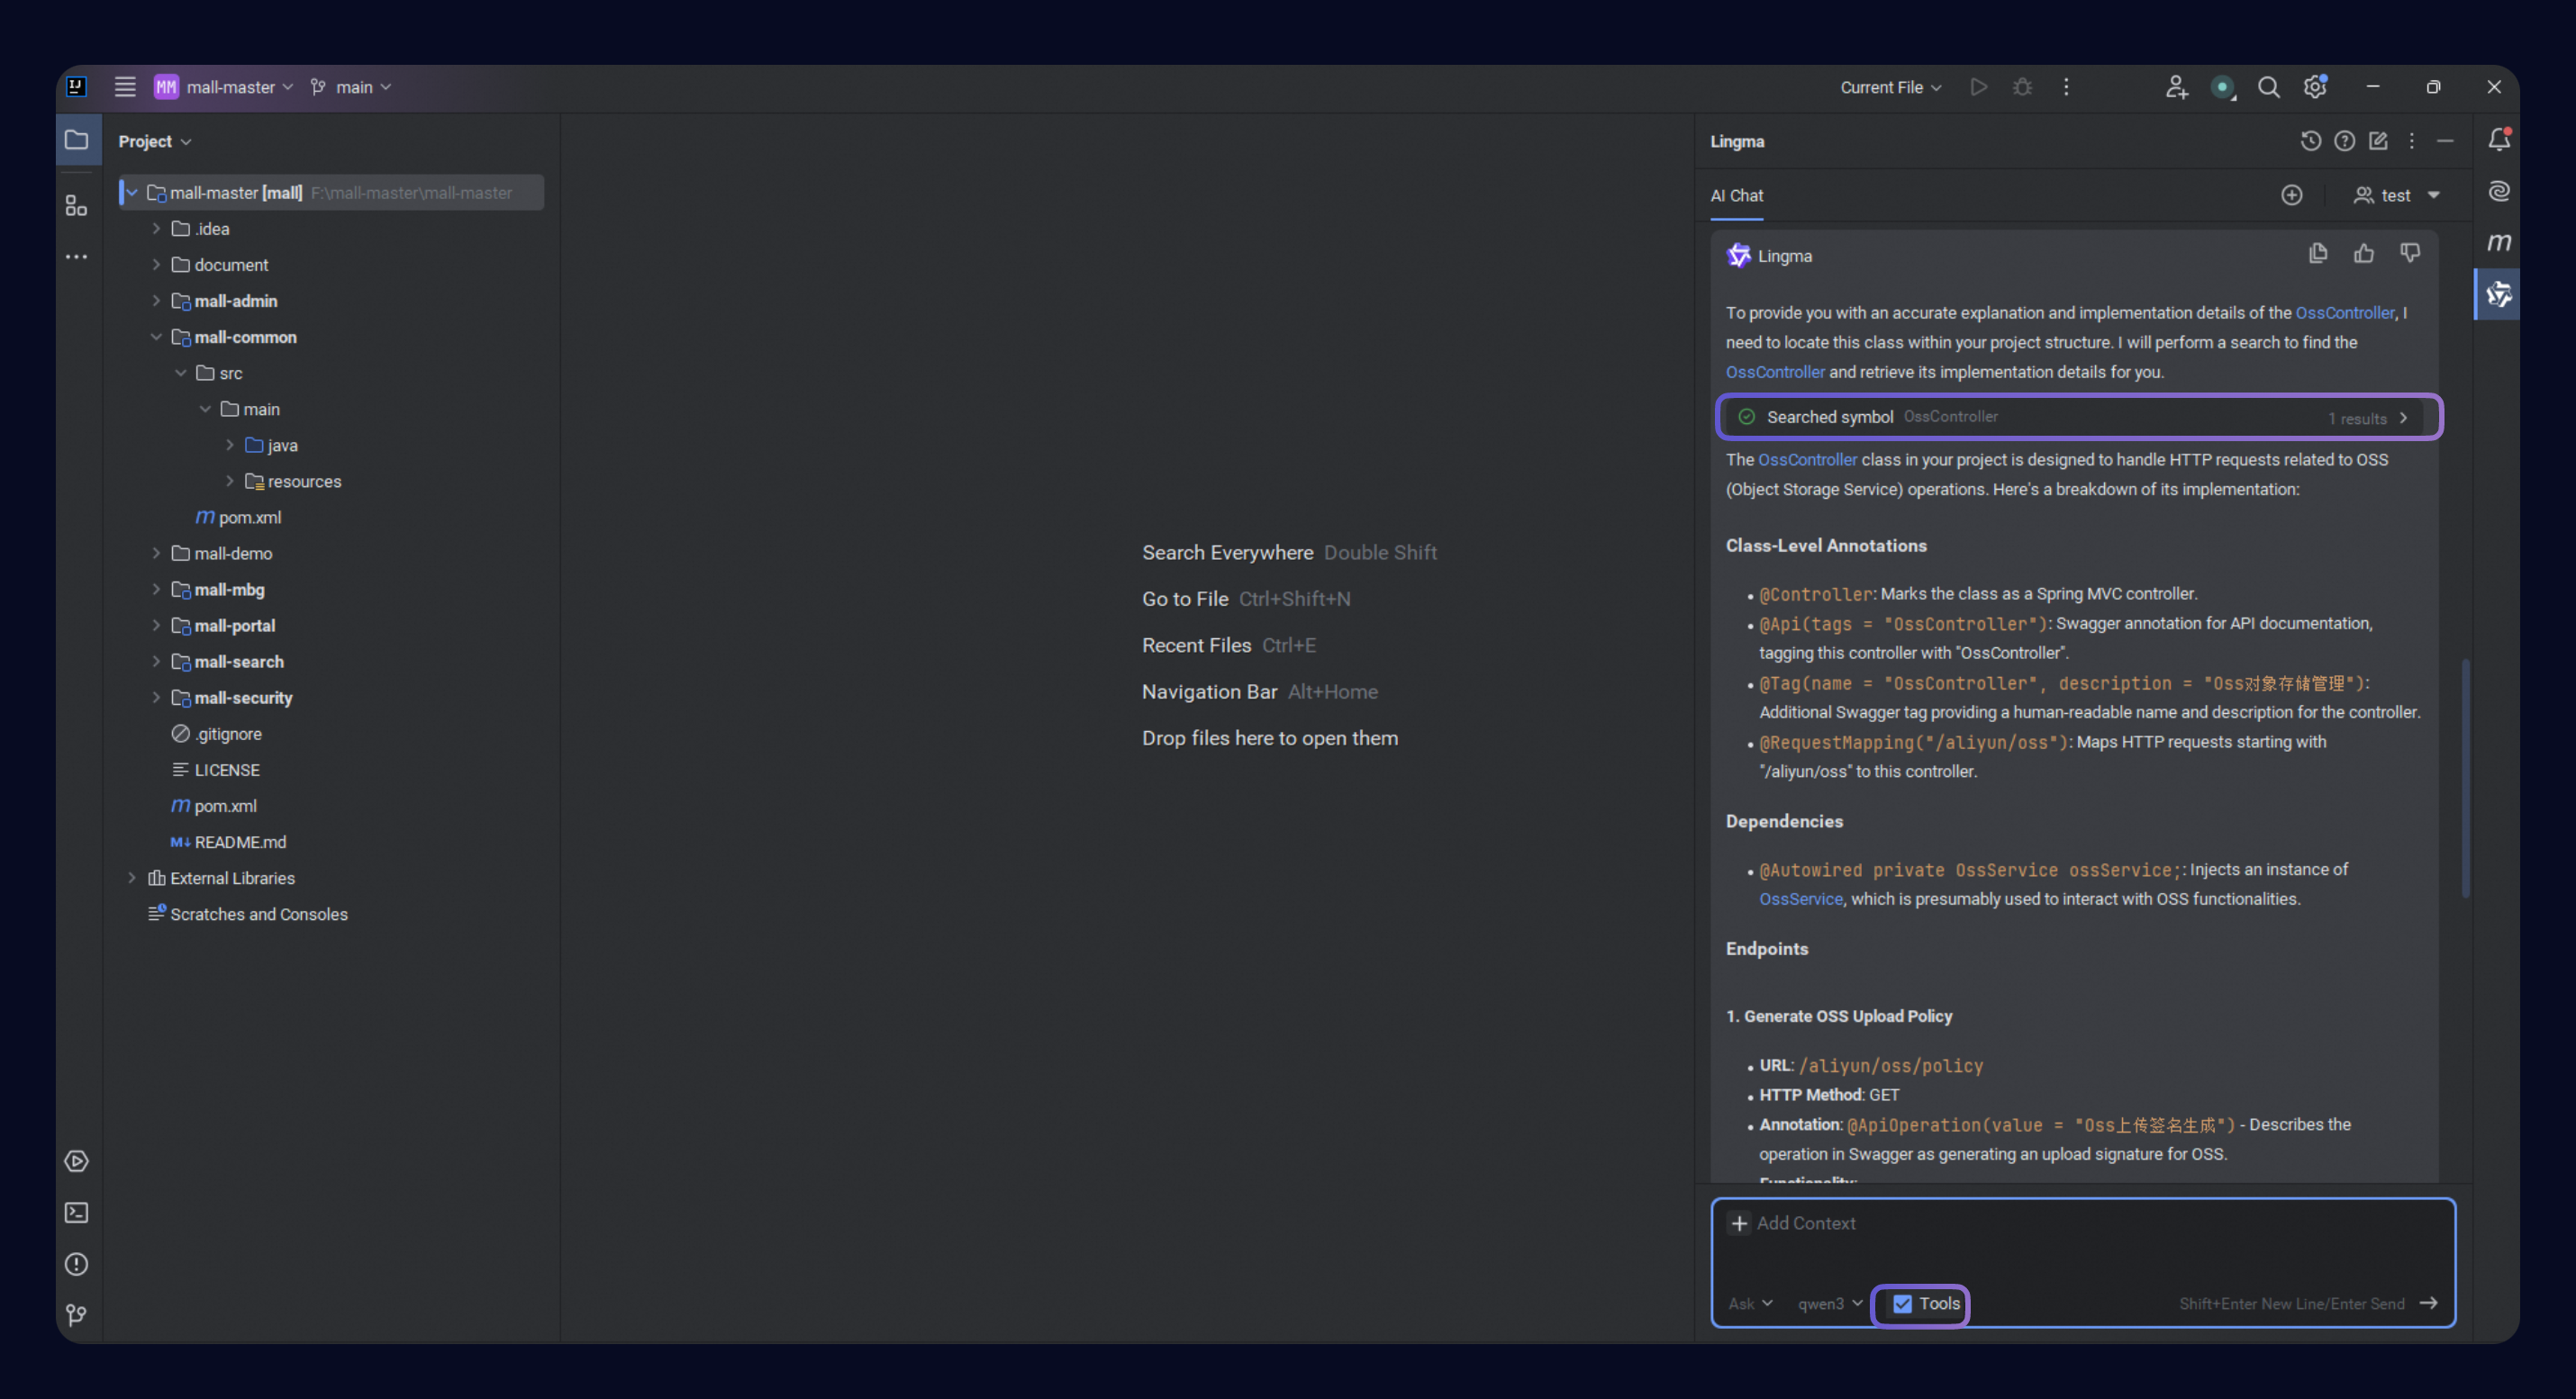Open the main hamburger menu
Viewport: 2576px width, 1399px height.
click(x=125, y=87)
